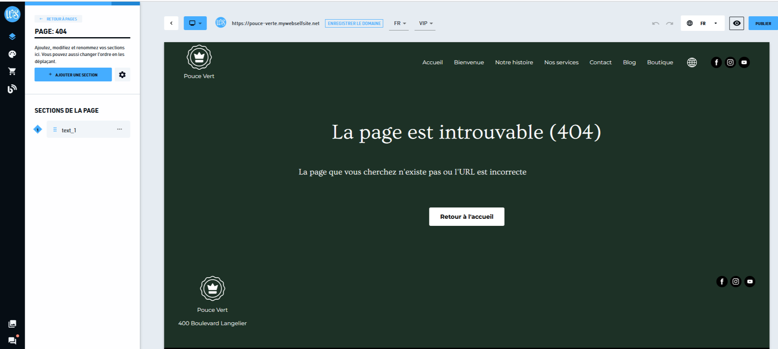Click the site URL pouce-verte.mywebselfsite.net
Viewport: 778px width, 349px height.
click(275, 23)
